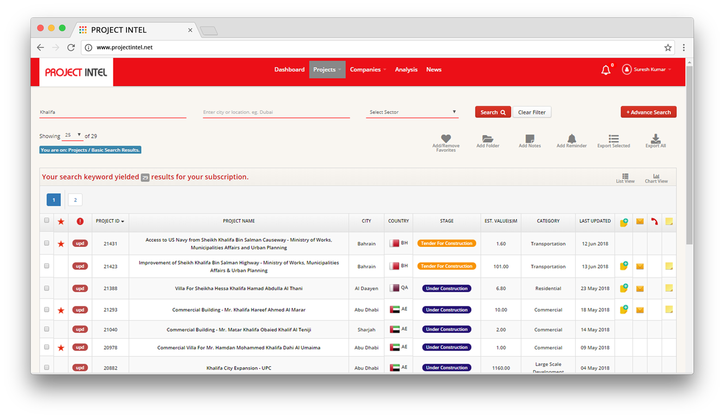This screenshot has height=418, width=724.
Task: Click the city or location input field
Action: (x=276, y=112)
